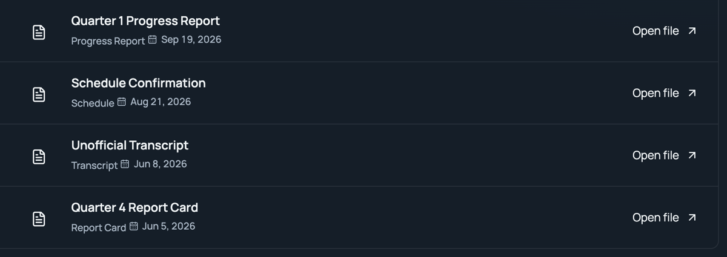Click the arrow icon in the Quarter 1 Progress Report row
Screen dimensions: 727x257
click(692, 31)
